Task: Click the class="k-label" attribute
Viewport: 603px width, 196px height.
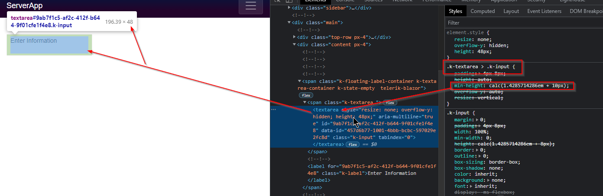Action: pyautogui.click(x=341, y=173)
